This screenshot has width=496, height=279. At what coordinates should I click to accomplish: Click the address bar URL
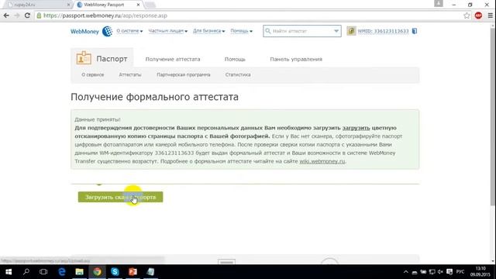[105, 15]
